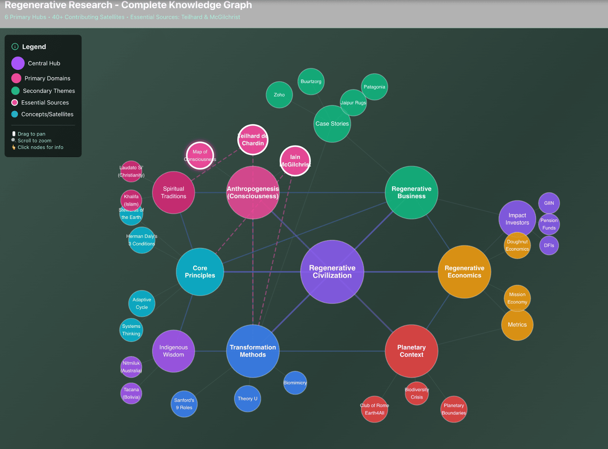The height and width of the screenshot is (449, 608).
Task: Open the Theory U node
Action: [247, 398]
